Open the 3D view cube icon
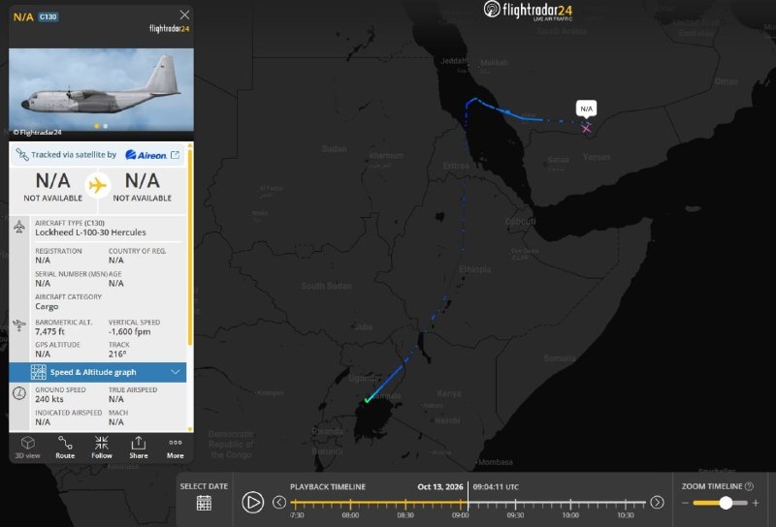This screenshot has width=776, height=527. coord(27,443)
